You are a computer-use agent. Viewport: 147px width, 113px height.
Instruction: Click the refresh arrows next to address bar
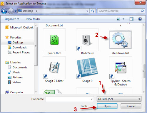click(x=93, y=11)
